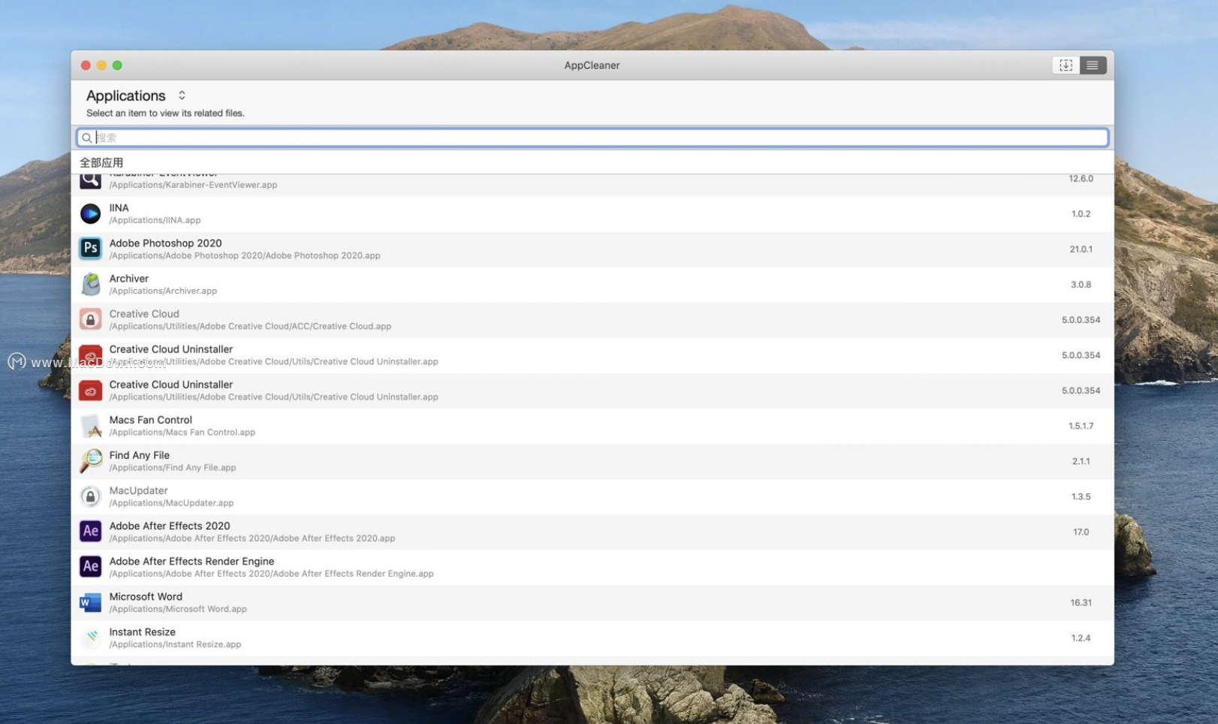Screen dimensions: 1218x724
Task: Click version 21.0.1 for Photoshop
Action: [1081, 249]
